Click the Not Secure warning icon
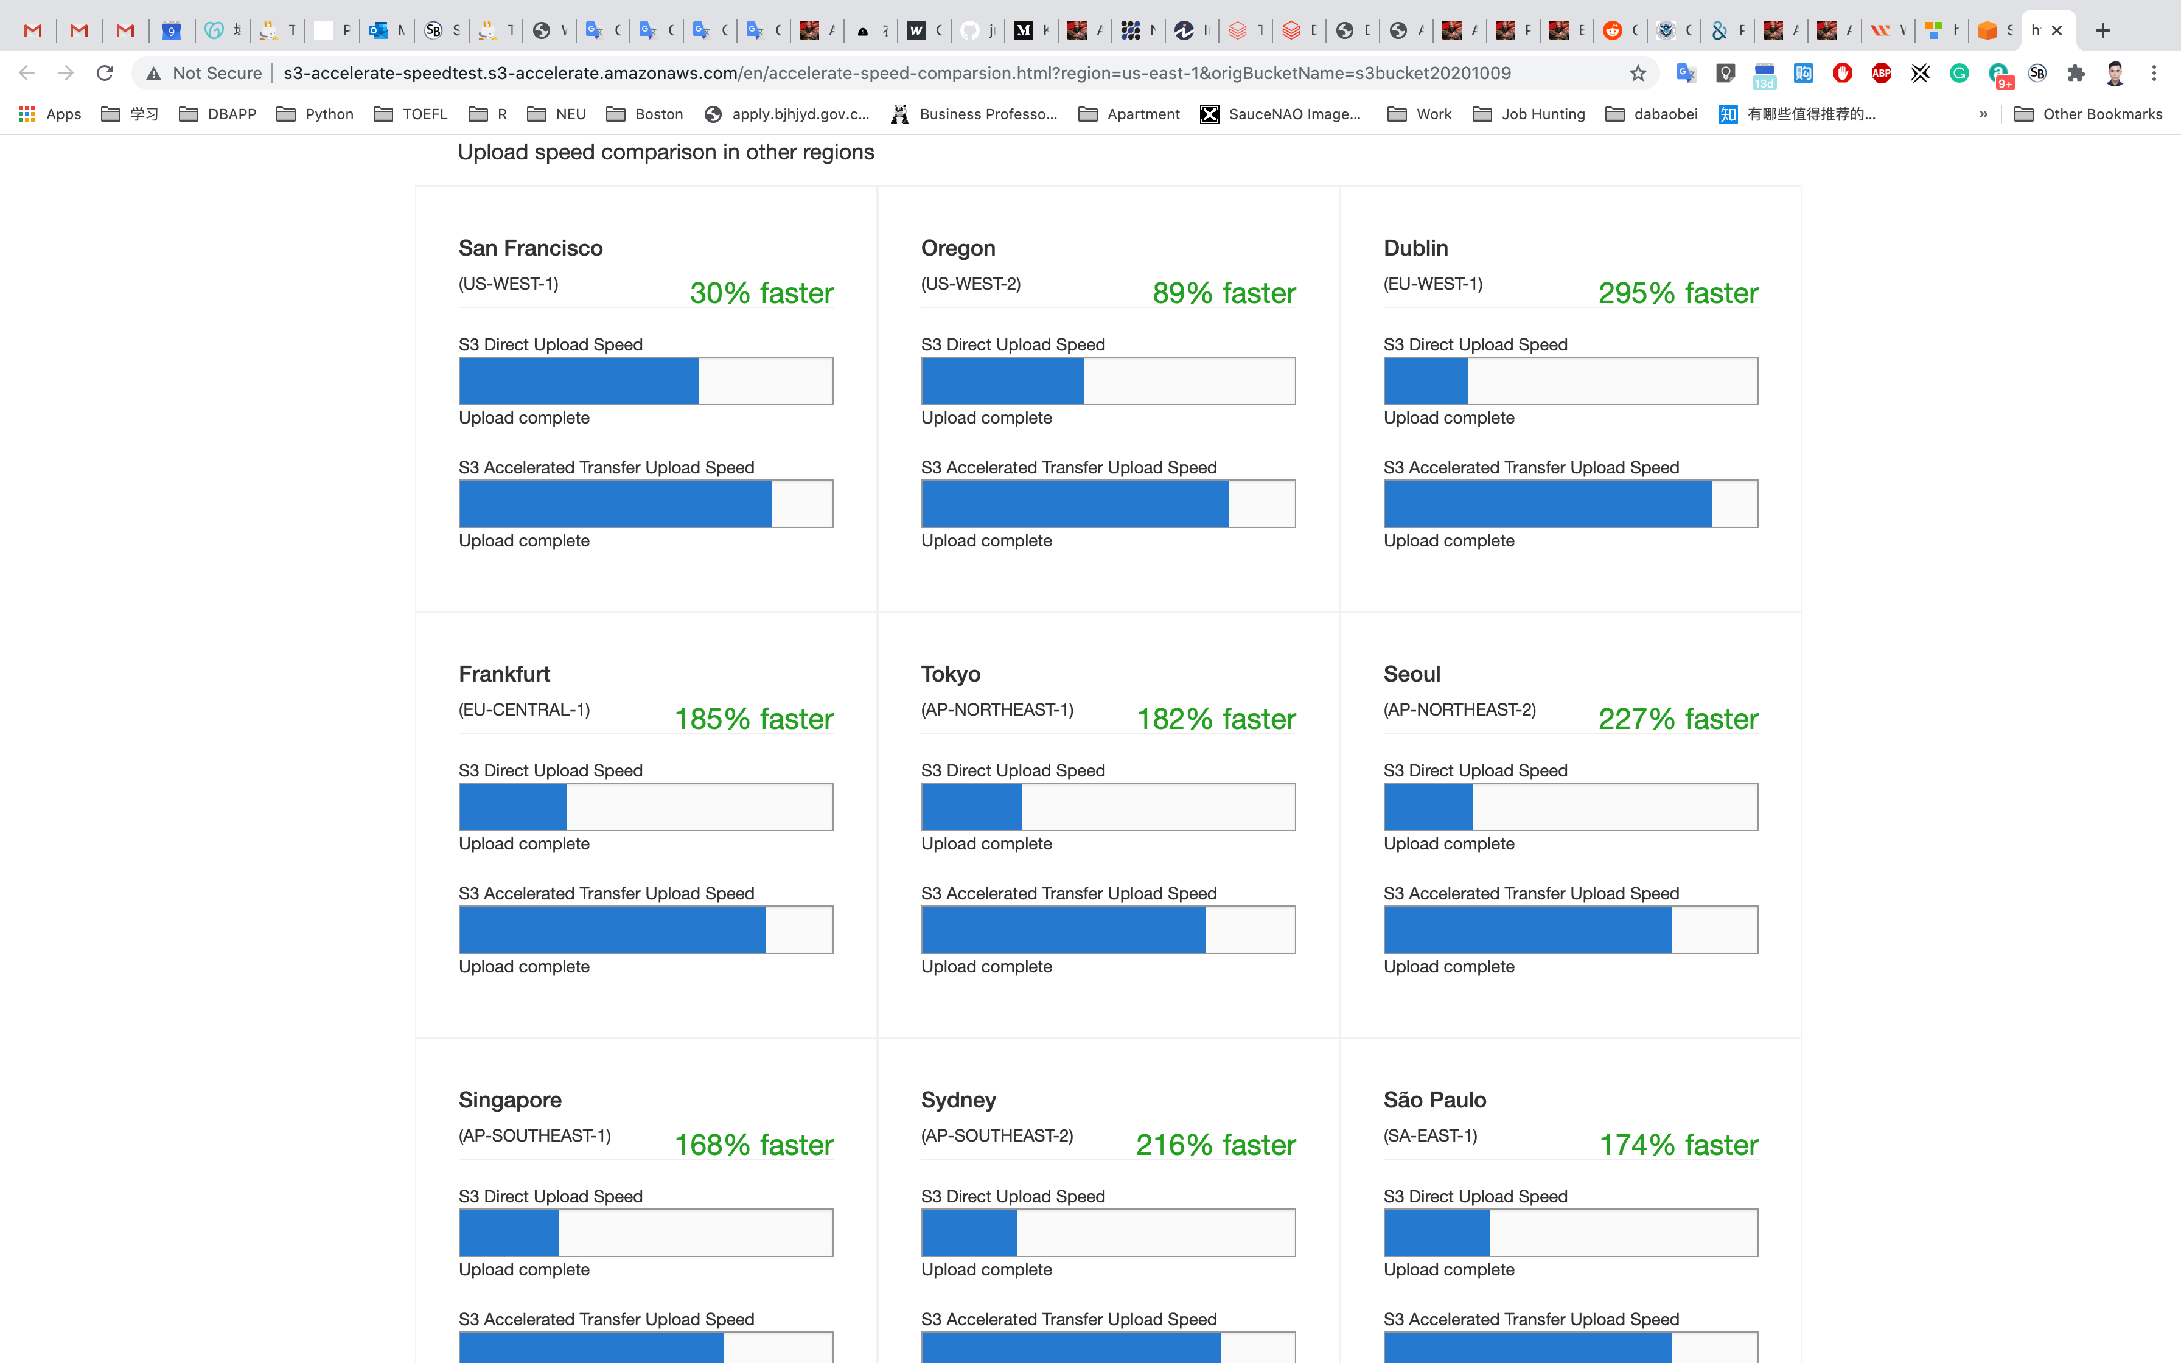 (154, 73)
